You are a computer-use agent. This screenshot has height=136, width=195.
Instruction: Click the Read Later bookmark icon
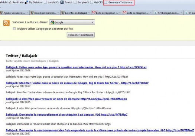[x=10, y=2]
